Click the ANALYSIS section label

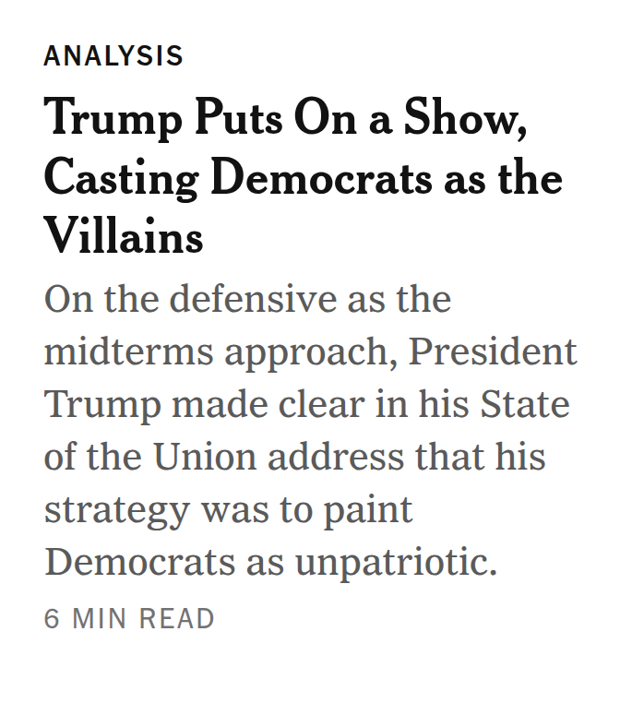pos(113,56)
